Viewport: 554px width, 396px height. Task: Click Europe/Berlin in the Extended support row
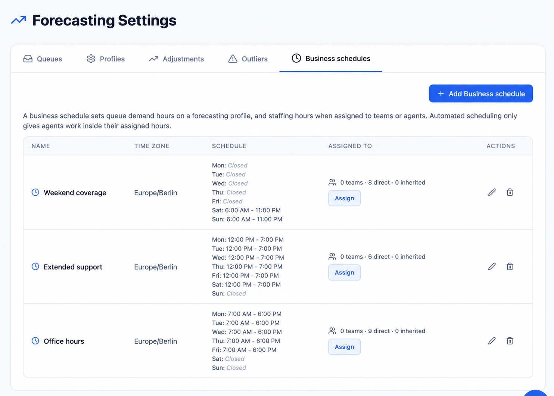(x=156, y=267)
